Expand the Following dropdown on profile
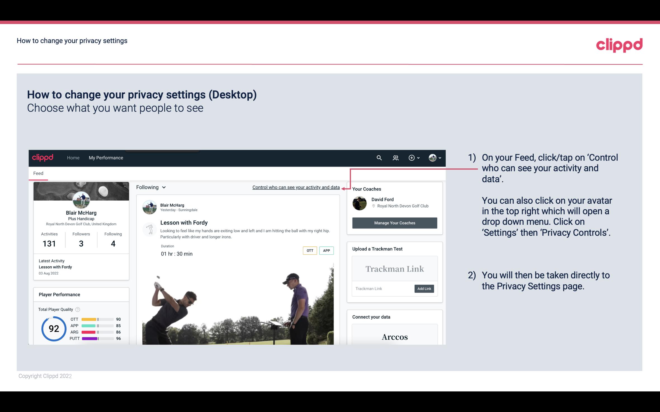The width and height of the screenshot is (660, 412). pyautogui.click(x=150, y=187)
